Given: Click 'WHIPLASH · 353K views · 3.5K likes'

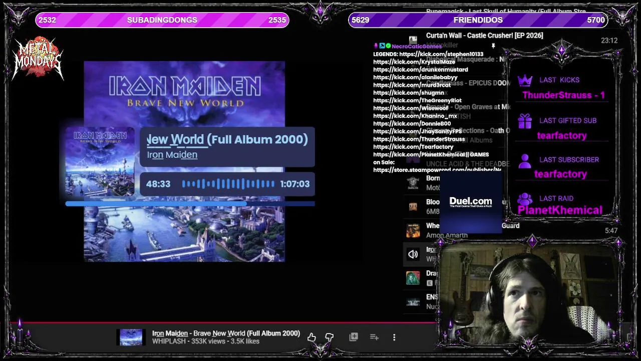Looking at the screenshot, I should 206,341.
